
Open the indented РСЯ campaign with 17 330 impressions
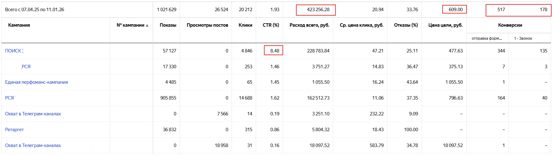26,67
